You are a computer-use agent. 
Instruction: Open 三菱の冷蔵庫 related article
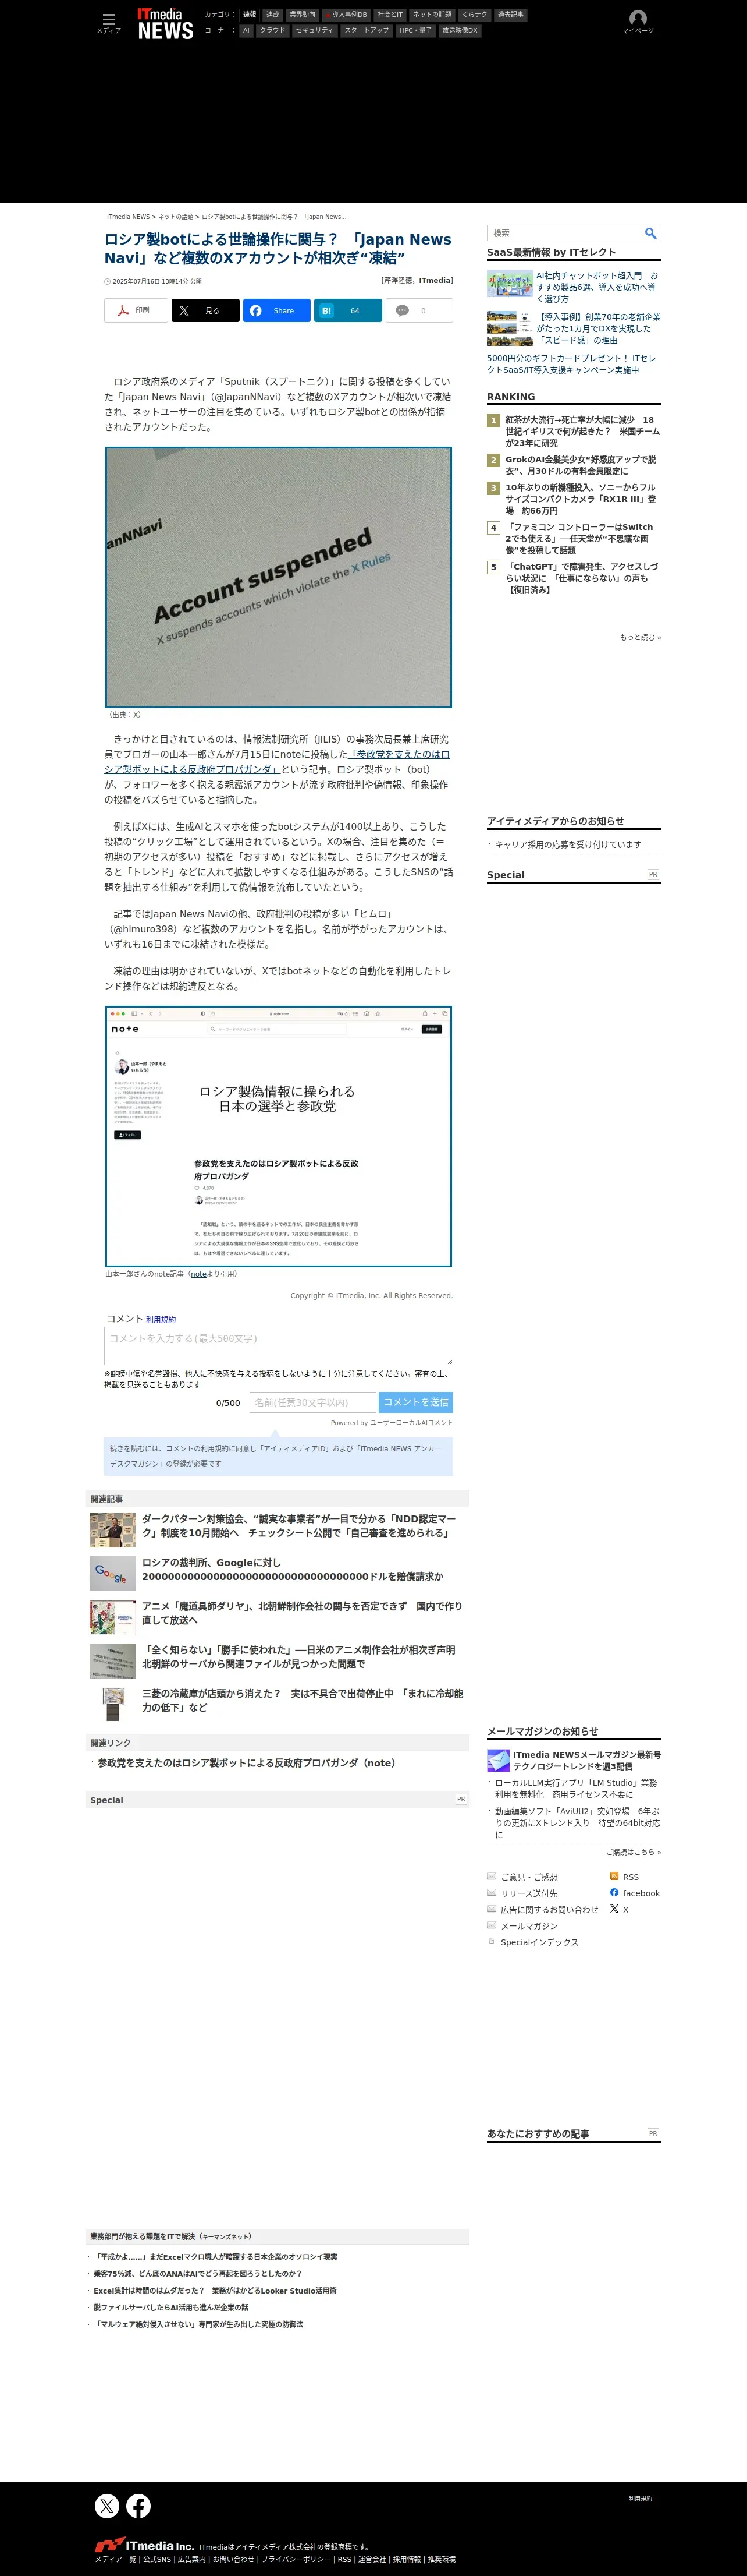pyautogui.click(x=303, y=1701)
